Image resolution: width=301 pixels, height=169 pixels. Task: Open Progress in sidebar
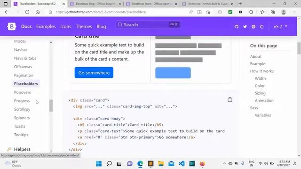click(x=22, y=101)
